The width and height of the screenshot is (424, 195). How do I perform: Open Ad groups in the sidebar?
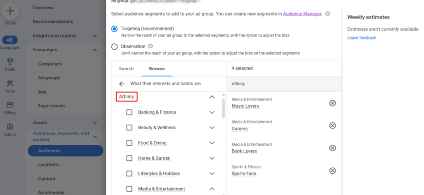(x=49, y=78)
